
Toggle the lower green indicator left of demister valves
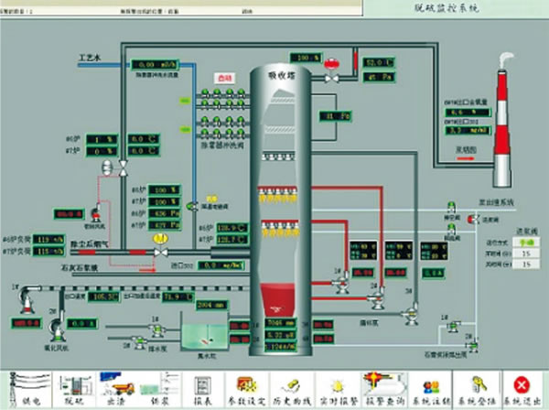tap(185, 130)
